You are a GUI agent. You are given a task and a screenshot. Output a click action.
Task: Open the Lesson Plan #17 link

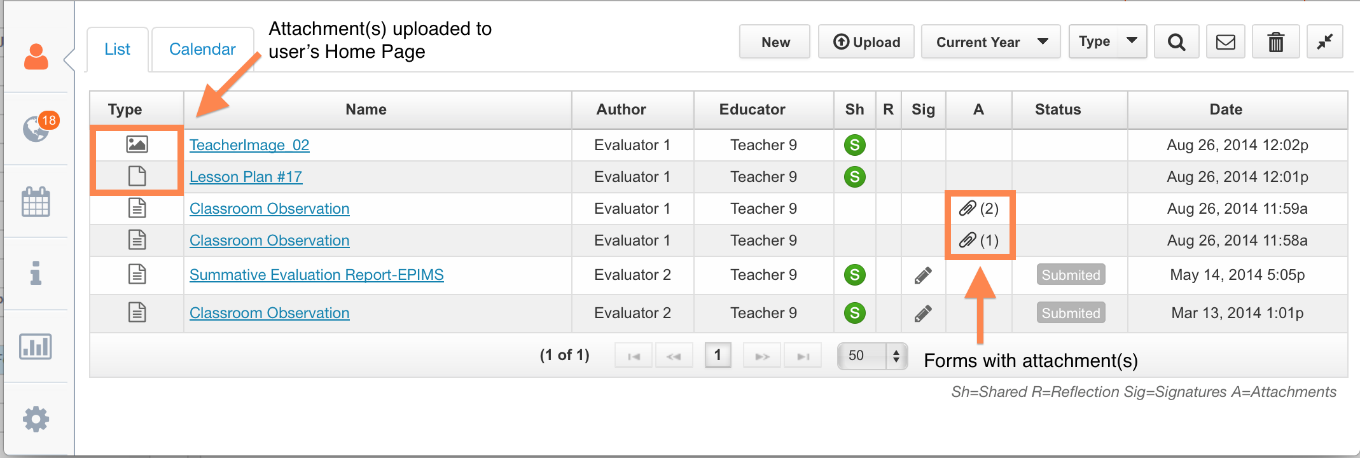246,177
